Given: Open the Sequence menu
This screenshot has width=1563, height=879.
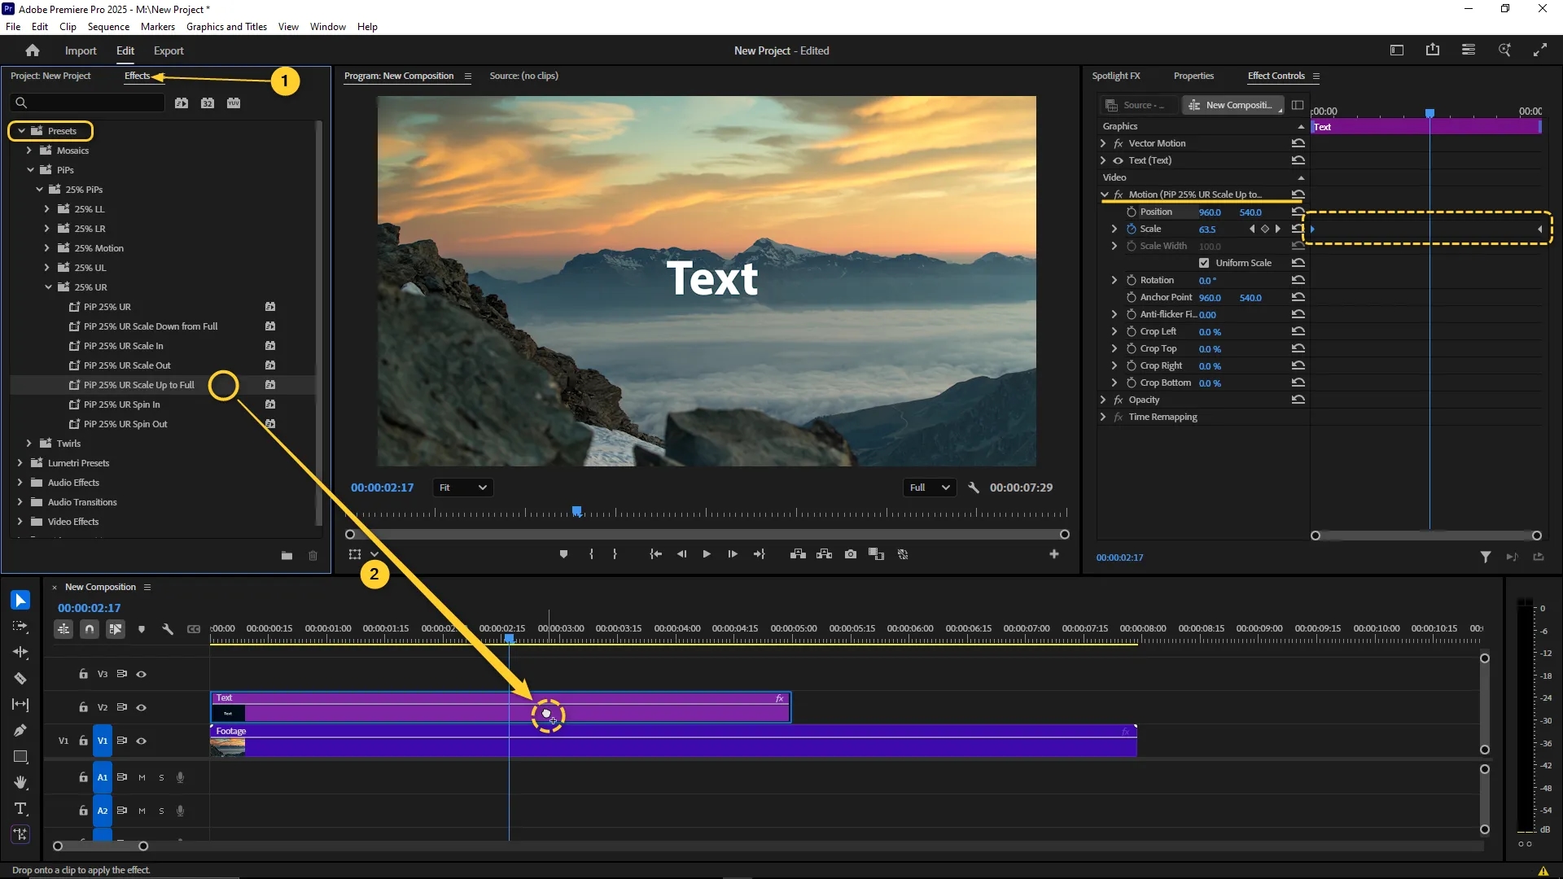Looking at the screenshot, I should (x=108, y=27).
